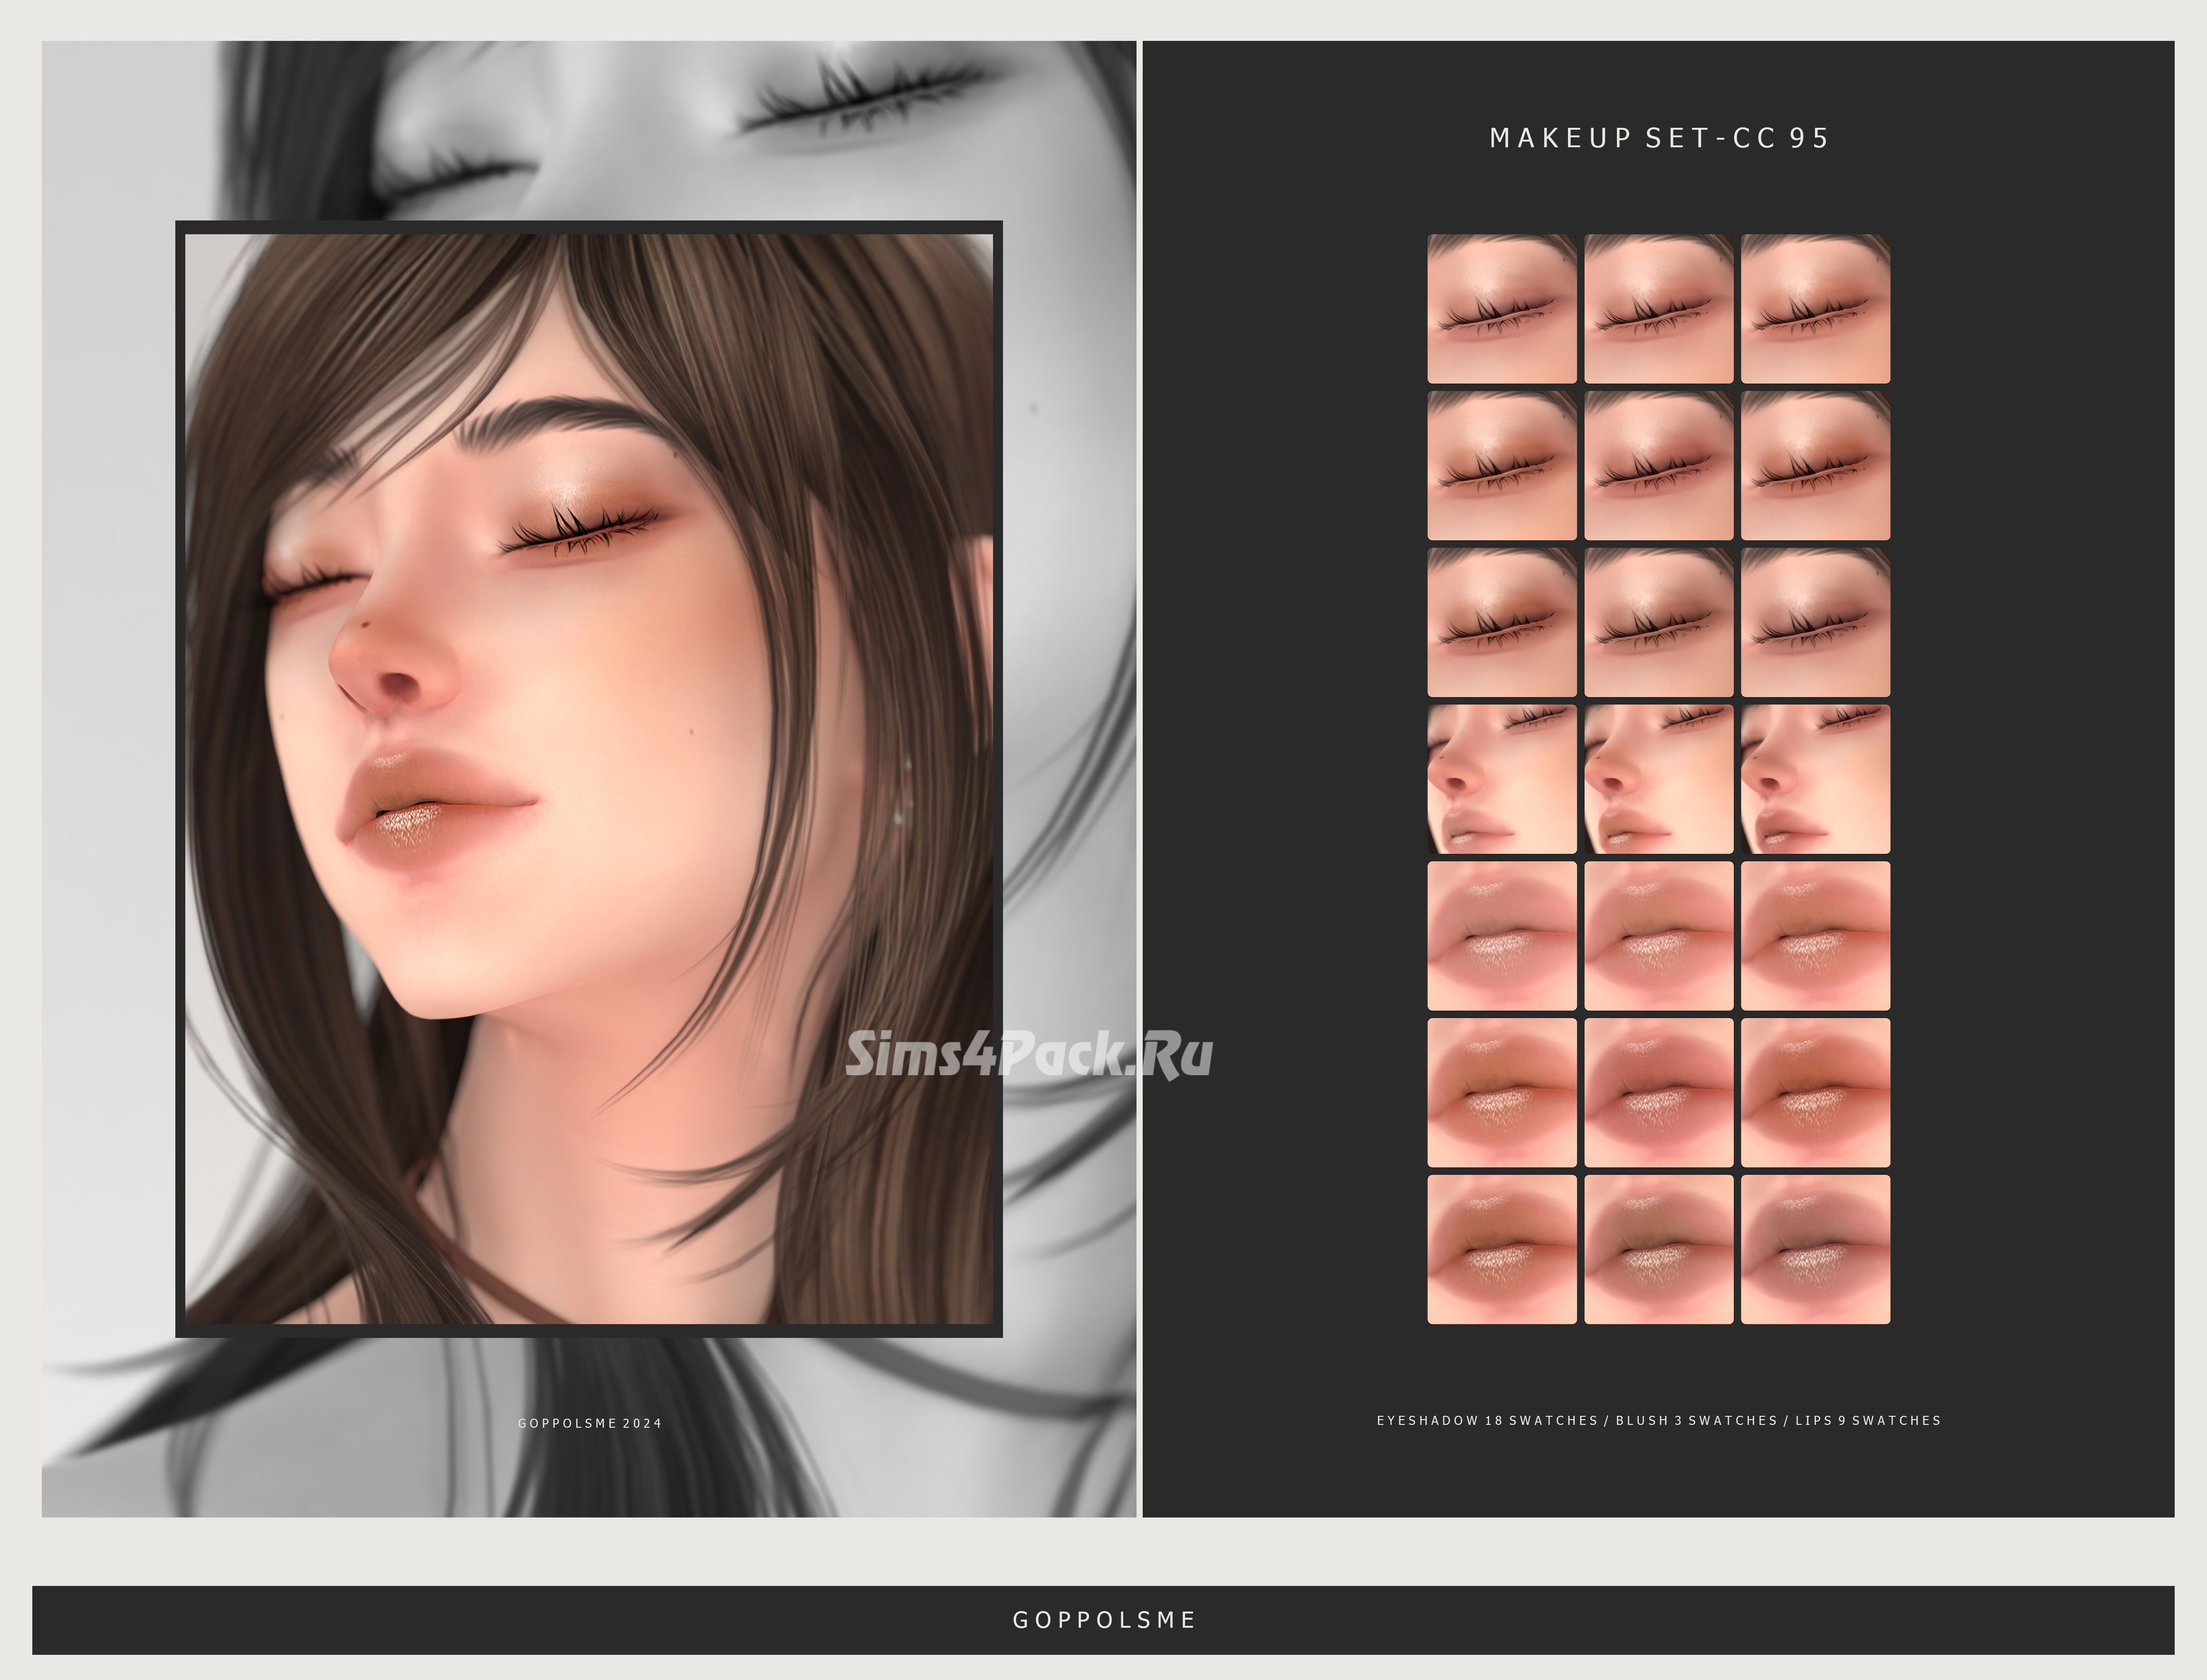Click center eyeshadow swatch in second row
The width and height of the screenshot is (2207, 1680).
click(x=1658, y=466)
